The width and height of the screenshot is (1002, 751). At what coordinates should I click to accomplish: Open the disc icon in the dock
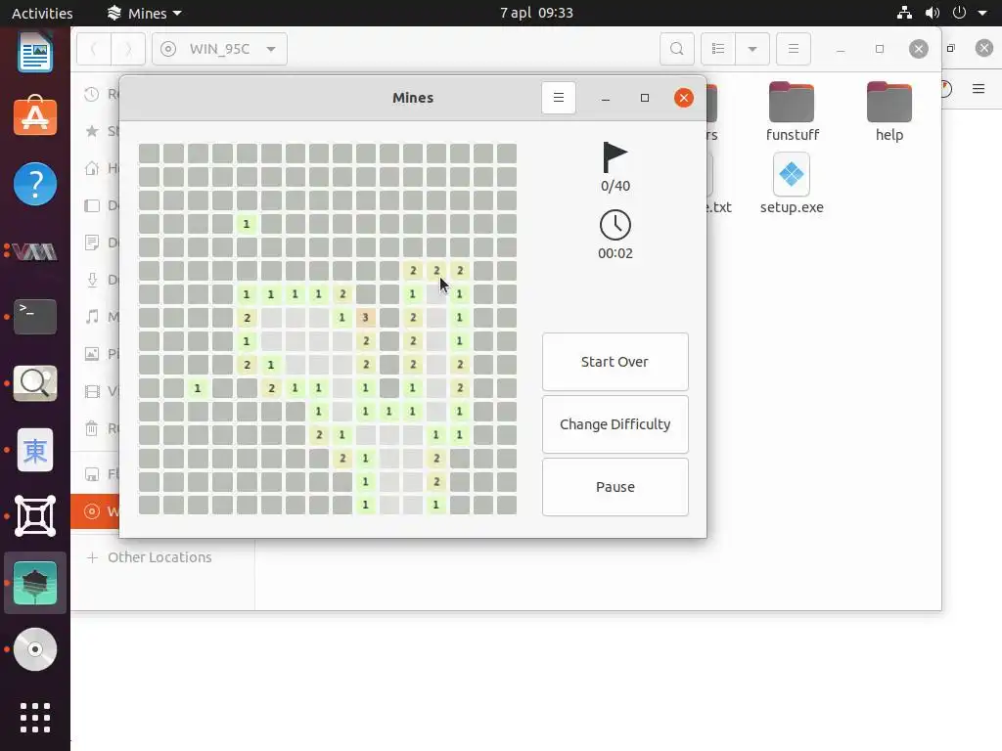pyautogui.click(x=35, y=649)
